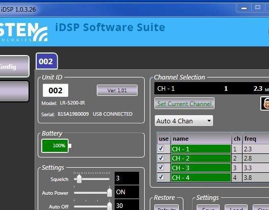Click the blank side button below Config

tap(14, 91)
